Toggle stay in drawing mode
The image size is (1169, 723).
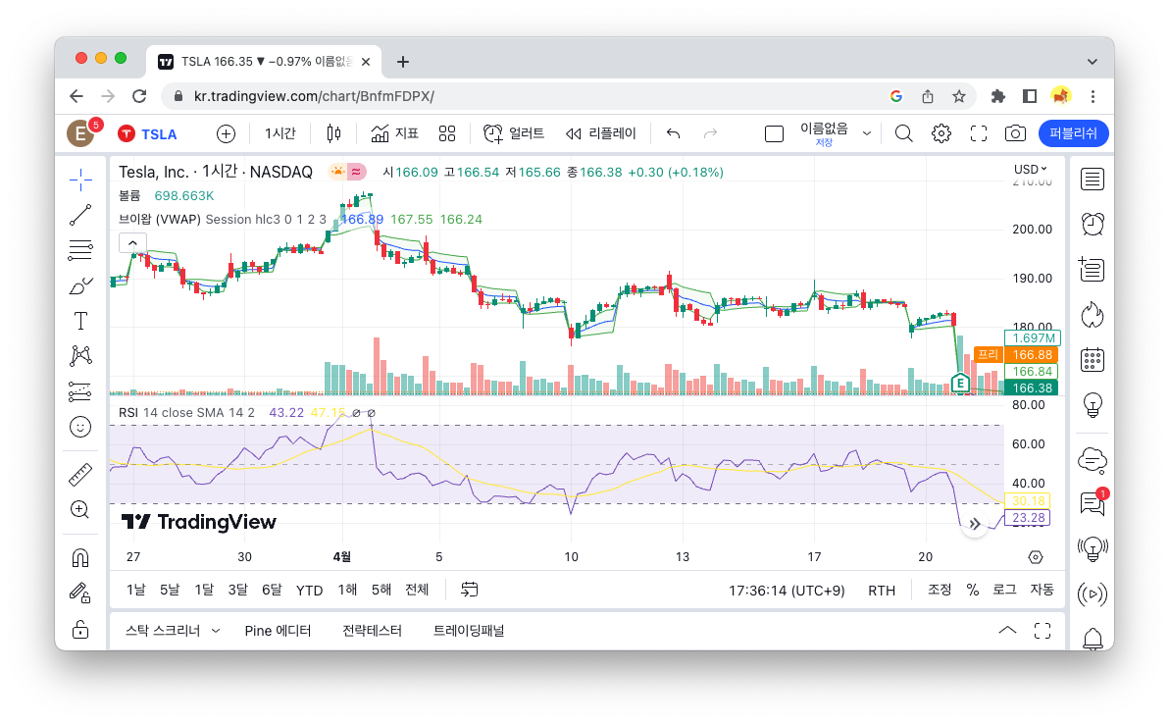pyautogui.click(x=80, y=594)
